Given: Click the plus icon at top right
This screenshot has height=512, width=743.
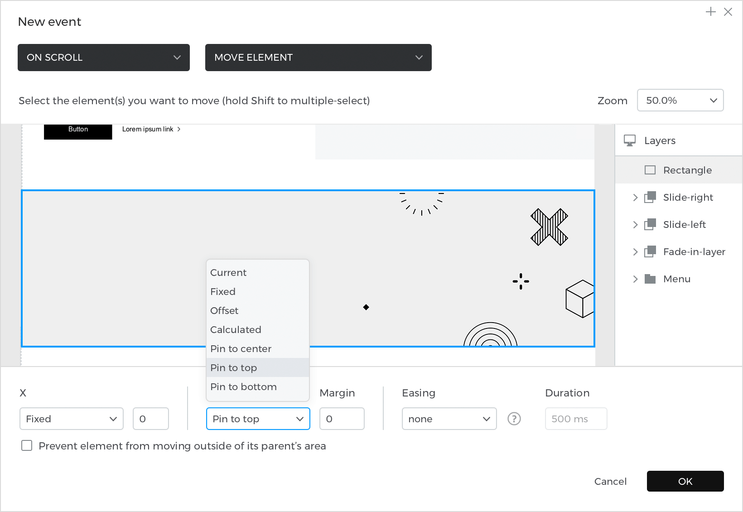Looking at the screenshot, I should click(710, 12).
